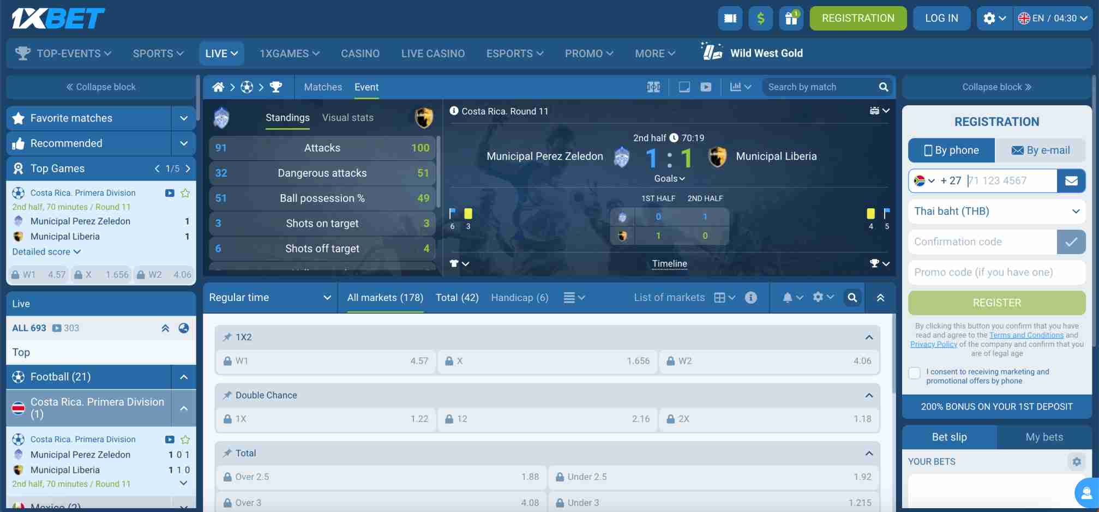Enable marketing consent by phone checkbox

(x=914, y=373)
